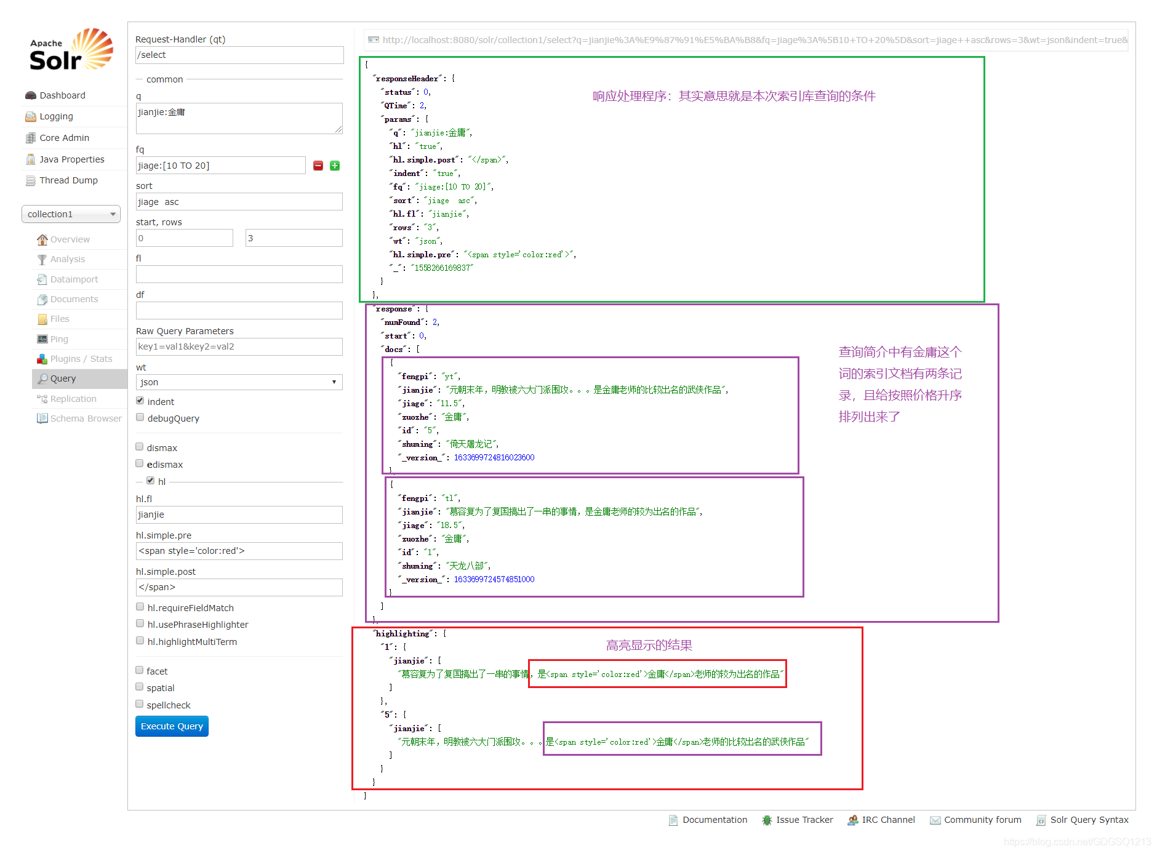Click the Plugins / Stats icon
The image size is (1157, 853).
coord(42,359)
